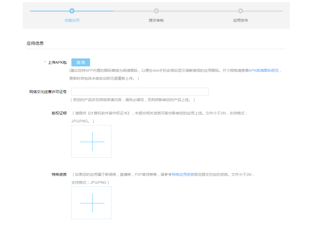Click the 特殊资质 upload placeholder box

tap(91, 203)
